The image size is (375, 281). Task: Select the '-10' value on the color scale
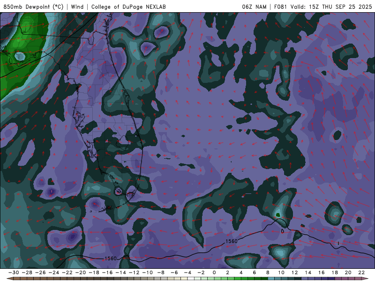pyautogui.click(x=148, y=273)
